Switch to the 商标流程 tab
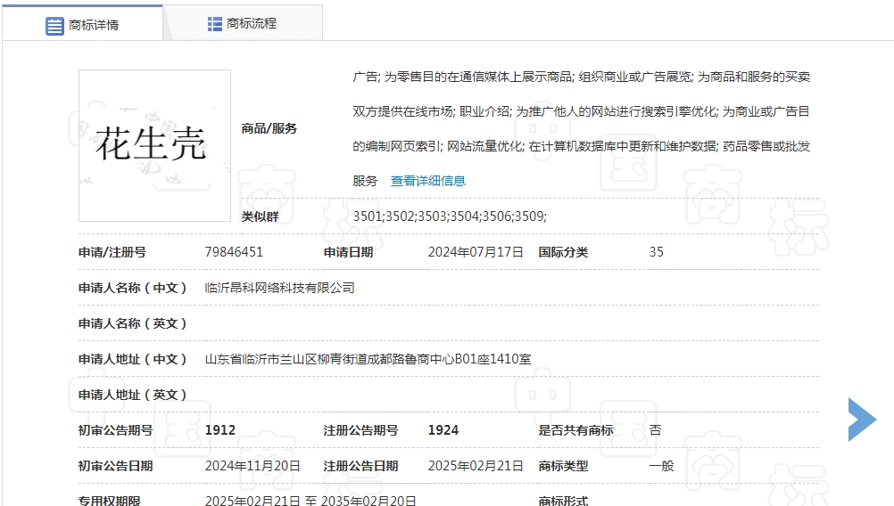Viewport: 894px width, 506px height. point(251,24)
